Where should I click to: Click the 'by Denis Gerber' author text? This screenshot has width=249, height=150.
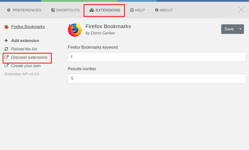(x=100, y=33)
